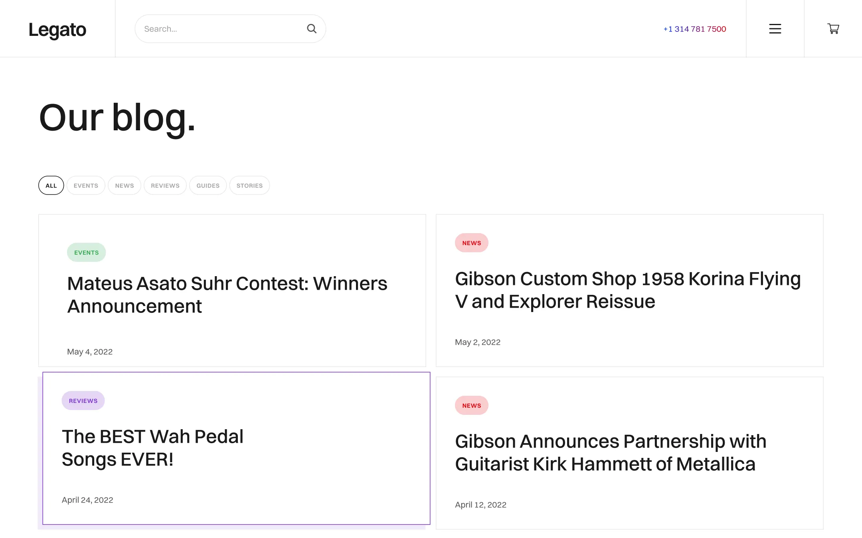The image size is (862, 538).
Task: Open the shopping cart
Action: (833, 29)
